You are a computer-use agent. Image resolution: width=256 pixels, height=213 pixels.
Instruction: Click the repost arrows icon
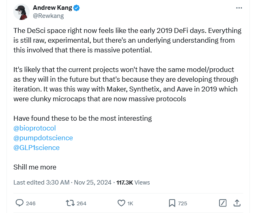70,203
